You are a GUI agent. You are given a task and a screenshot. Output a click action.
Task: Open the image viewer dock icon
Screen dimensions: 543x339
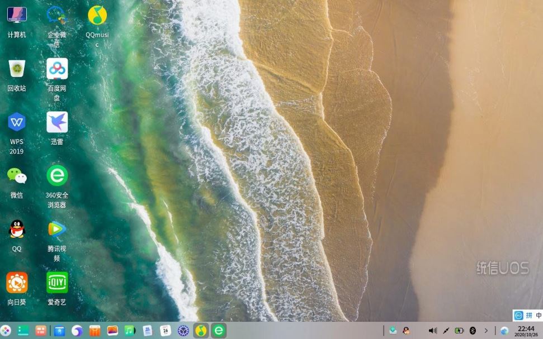pyautogui.click(x=112, y=331)
